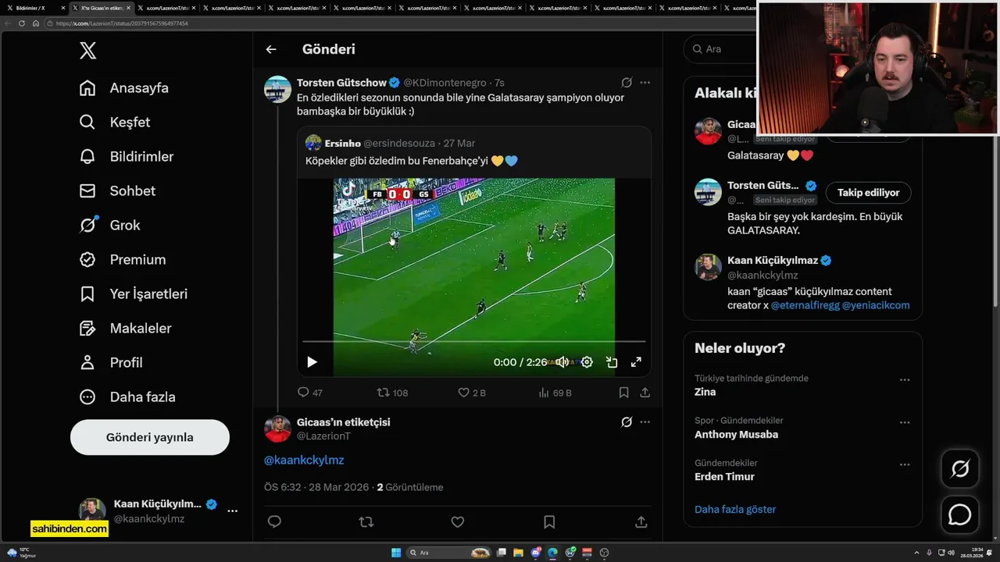Image resolution: width=1000 pixels, height=562 pixels.
Task: Mute the video volume
Action: 562,362
